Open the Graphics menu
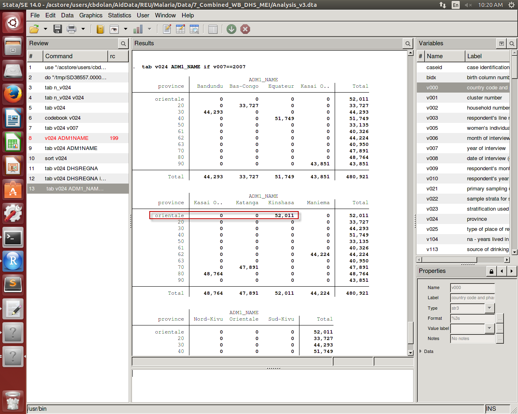The width and height of the screenshot is (518, 414). 91,15
